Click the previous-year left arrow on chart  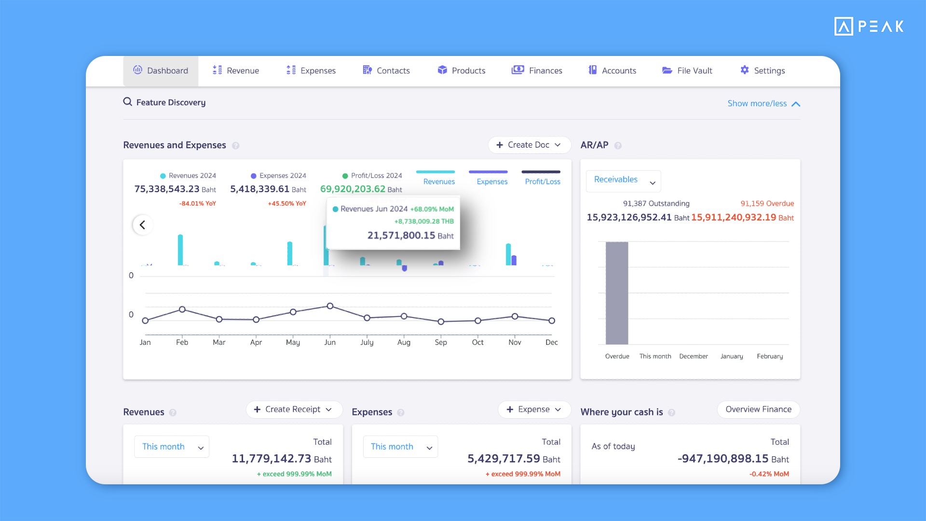point(142,225)
